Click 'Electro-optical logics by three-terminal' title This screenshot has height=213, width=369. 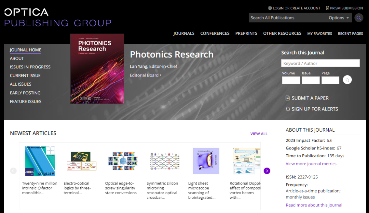[77, 188]
